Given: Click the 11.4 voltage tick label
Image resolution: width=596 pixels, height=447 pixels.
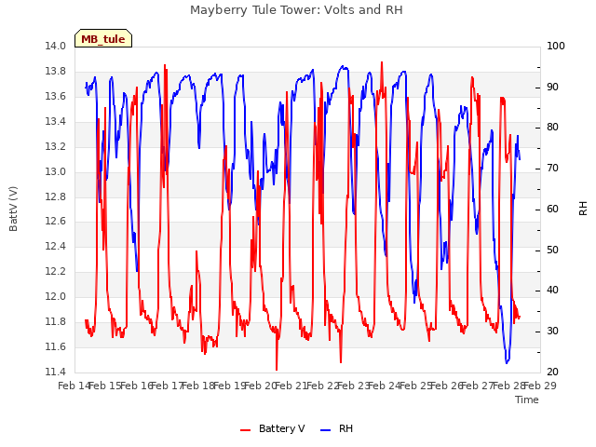Looking at the screenshot, I should point(55,372).
